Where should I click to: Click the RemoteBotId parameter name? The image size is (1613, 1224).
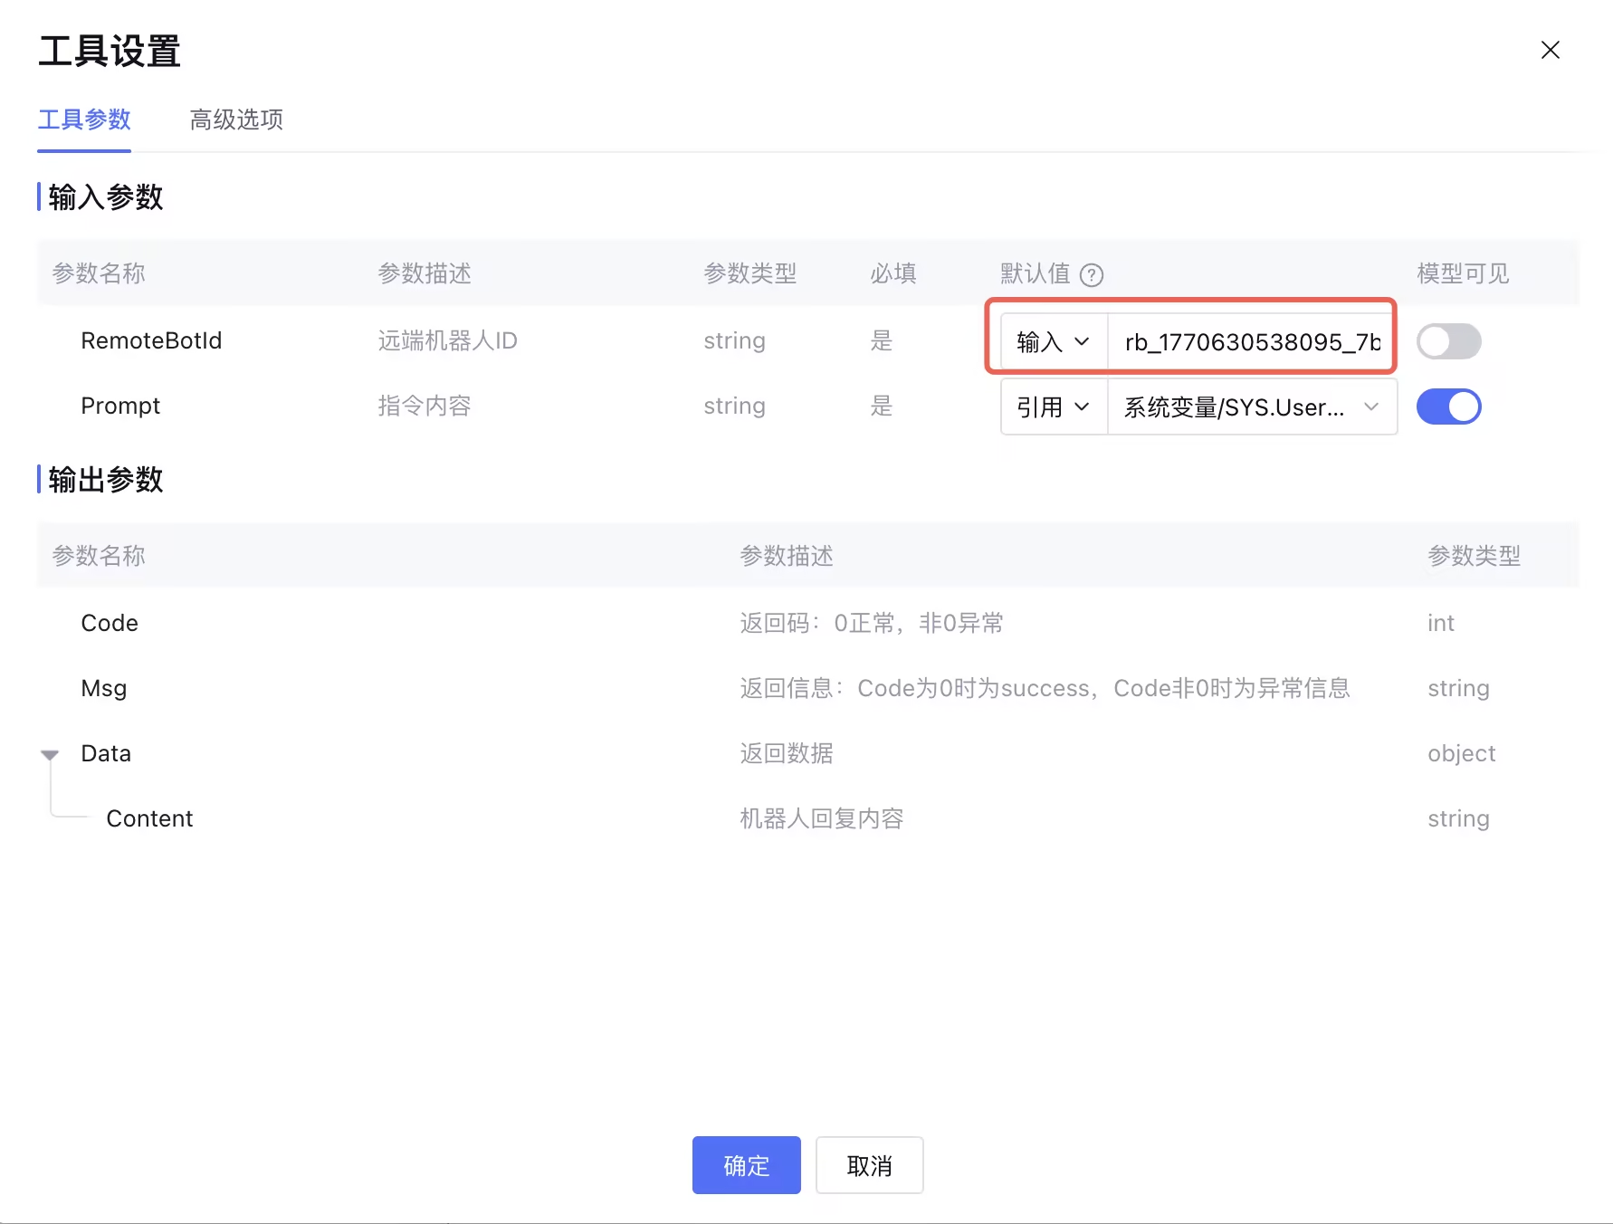point(151,340)
